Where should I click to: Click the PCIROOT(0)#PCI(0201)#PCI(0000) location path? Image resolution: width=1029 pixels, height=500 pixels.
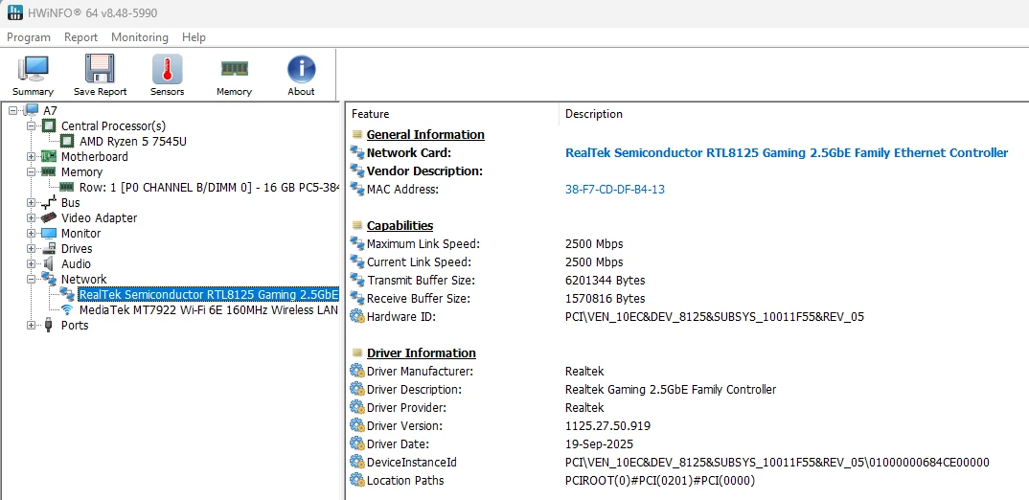(x=660, y=480)
